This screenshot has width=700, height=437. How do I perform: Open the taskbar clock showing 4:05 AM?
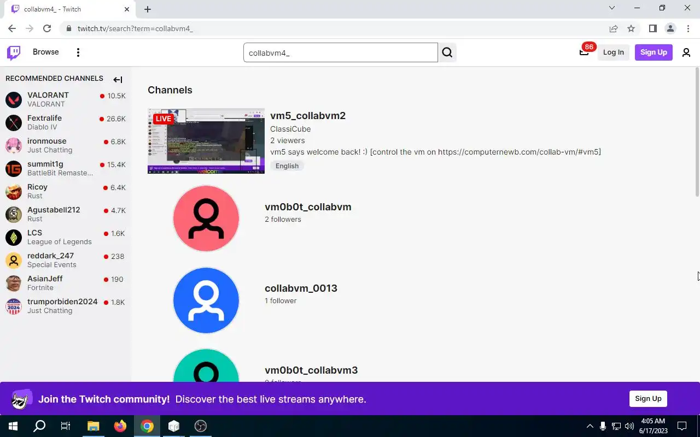653,426
